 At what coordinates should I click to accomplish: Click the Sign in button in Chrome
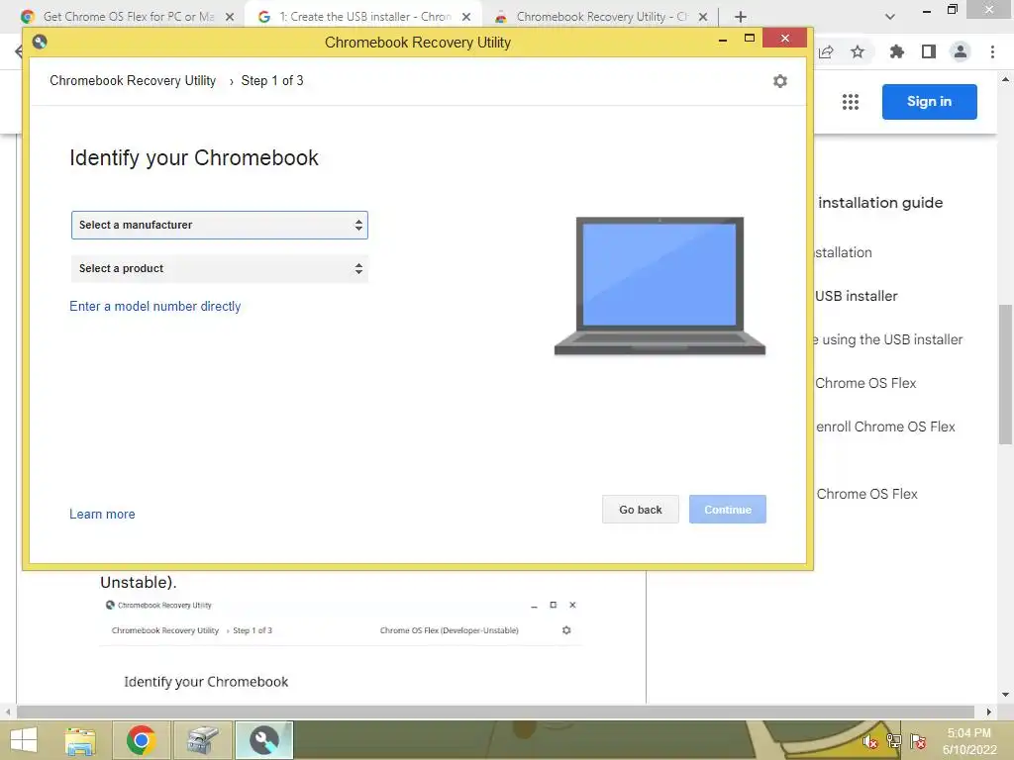pos(929,102)
